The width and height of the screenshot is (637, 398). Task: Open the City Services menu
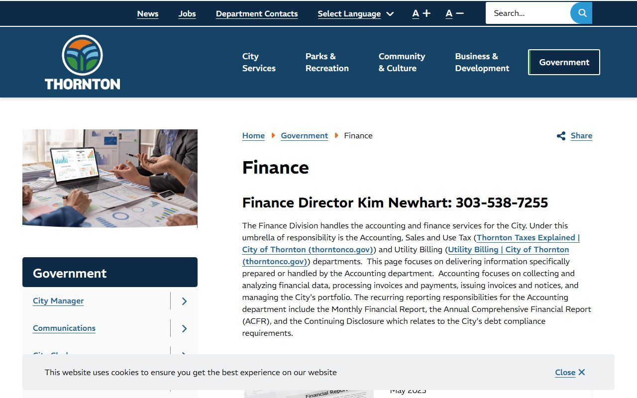point(259,62)
